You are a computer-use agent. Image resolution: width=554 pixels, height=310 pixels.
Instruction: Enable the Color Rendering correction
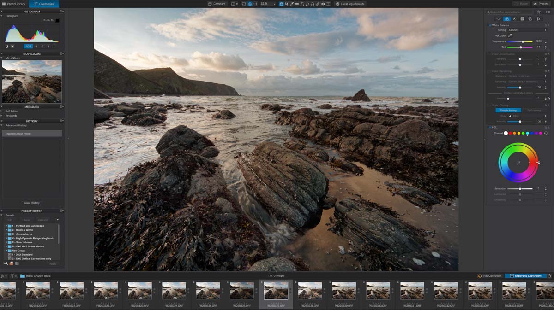pos(489,71)
